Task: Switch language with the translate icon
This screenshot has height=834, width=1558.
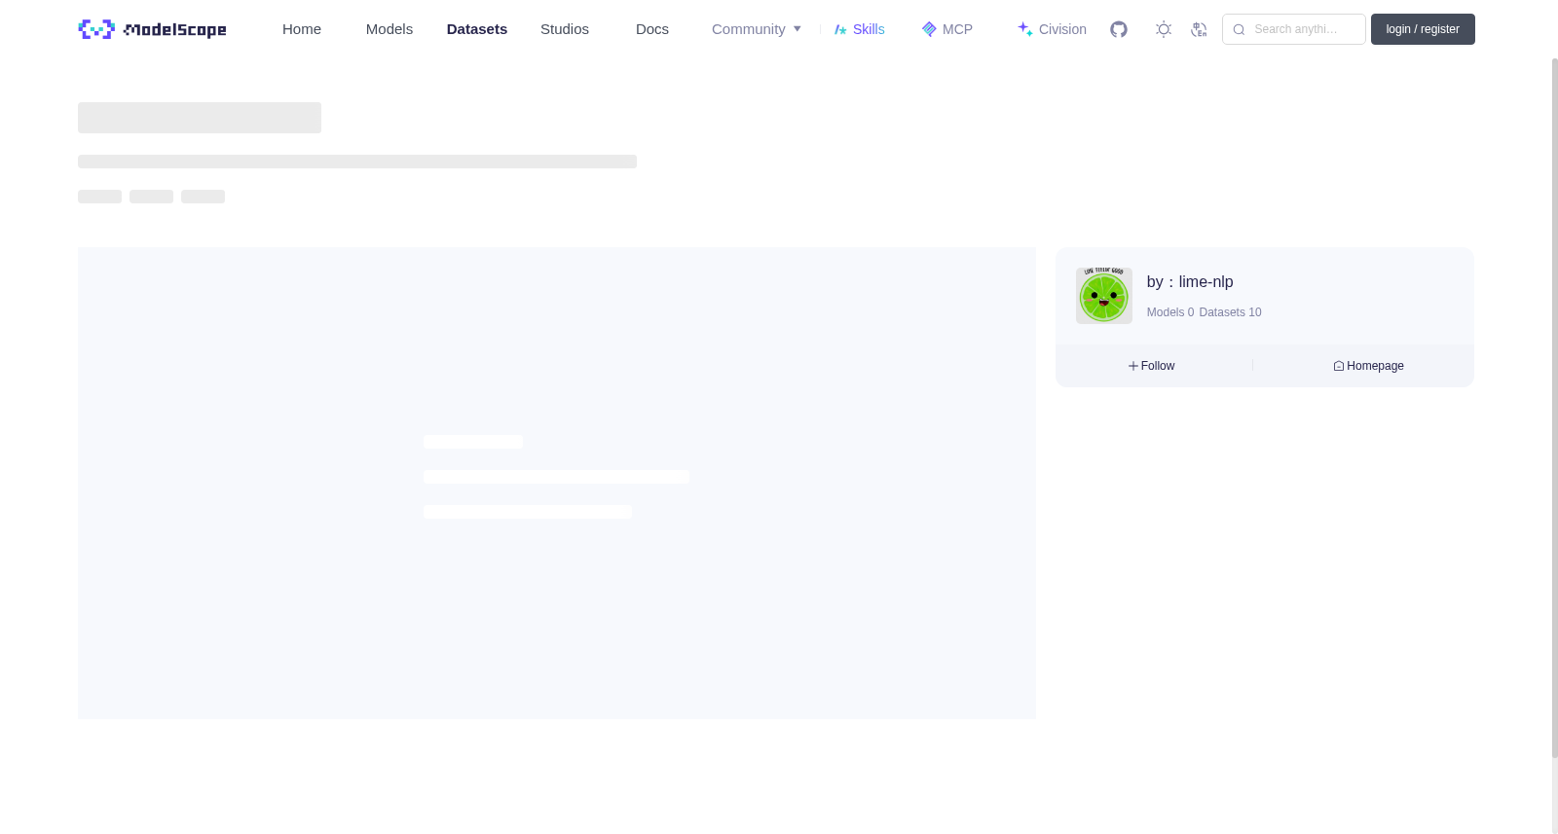Action: pyautogui.click(x=1199, y=29)
